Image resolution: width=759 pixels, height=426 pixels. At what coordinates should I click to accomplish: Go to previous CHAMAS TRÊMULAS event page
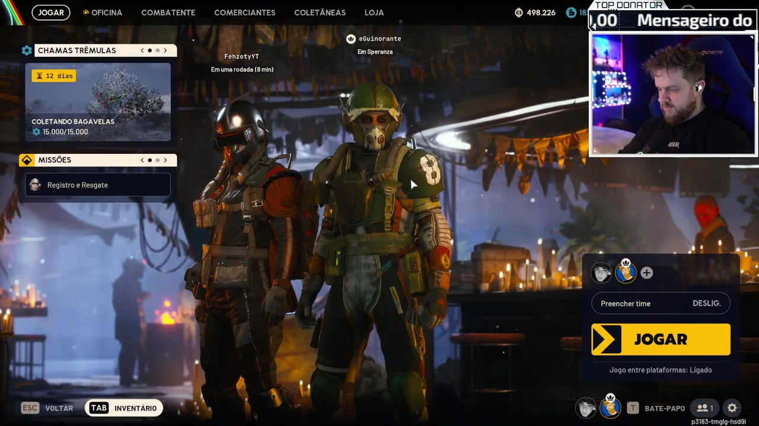(142, 50)
